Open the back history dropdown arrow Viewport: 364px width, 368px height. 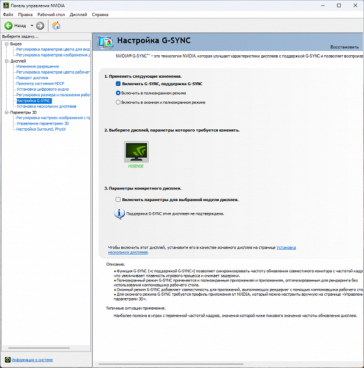tap(32, 26)
